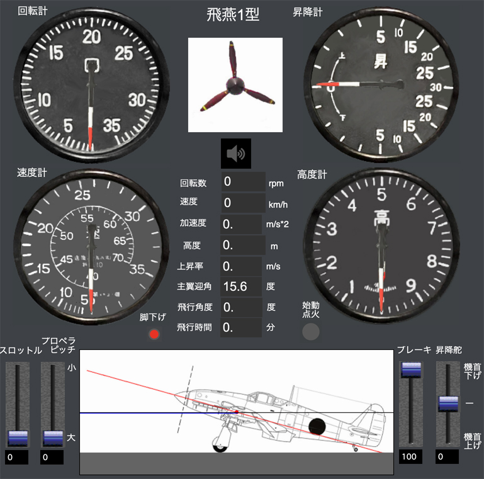Click the 回転数 rpm value field
Image resolution: width=484 pixels, height=479 pixels.
(243, 182)
